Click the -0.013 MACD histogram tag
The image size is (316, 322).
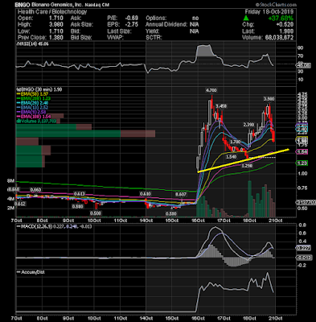tap(304, 258)
